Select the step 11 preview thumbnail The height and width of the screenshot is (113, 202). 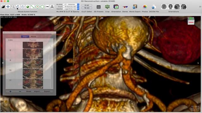click(33, 84)
